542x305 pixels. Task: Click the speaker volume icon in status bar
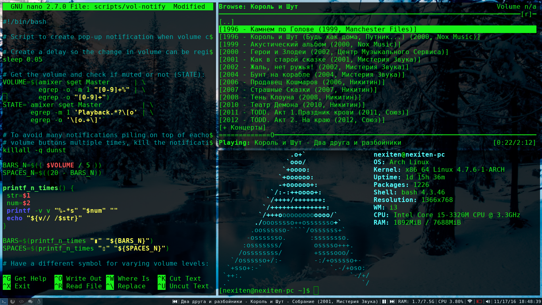pos(488,301)
